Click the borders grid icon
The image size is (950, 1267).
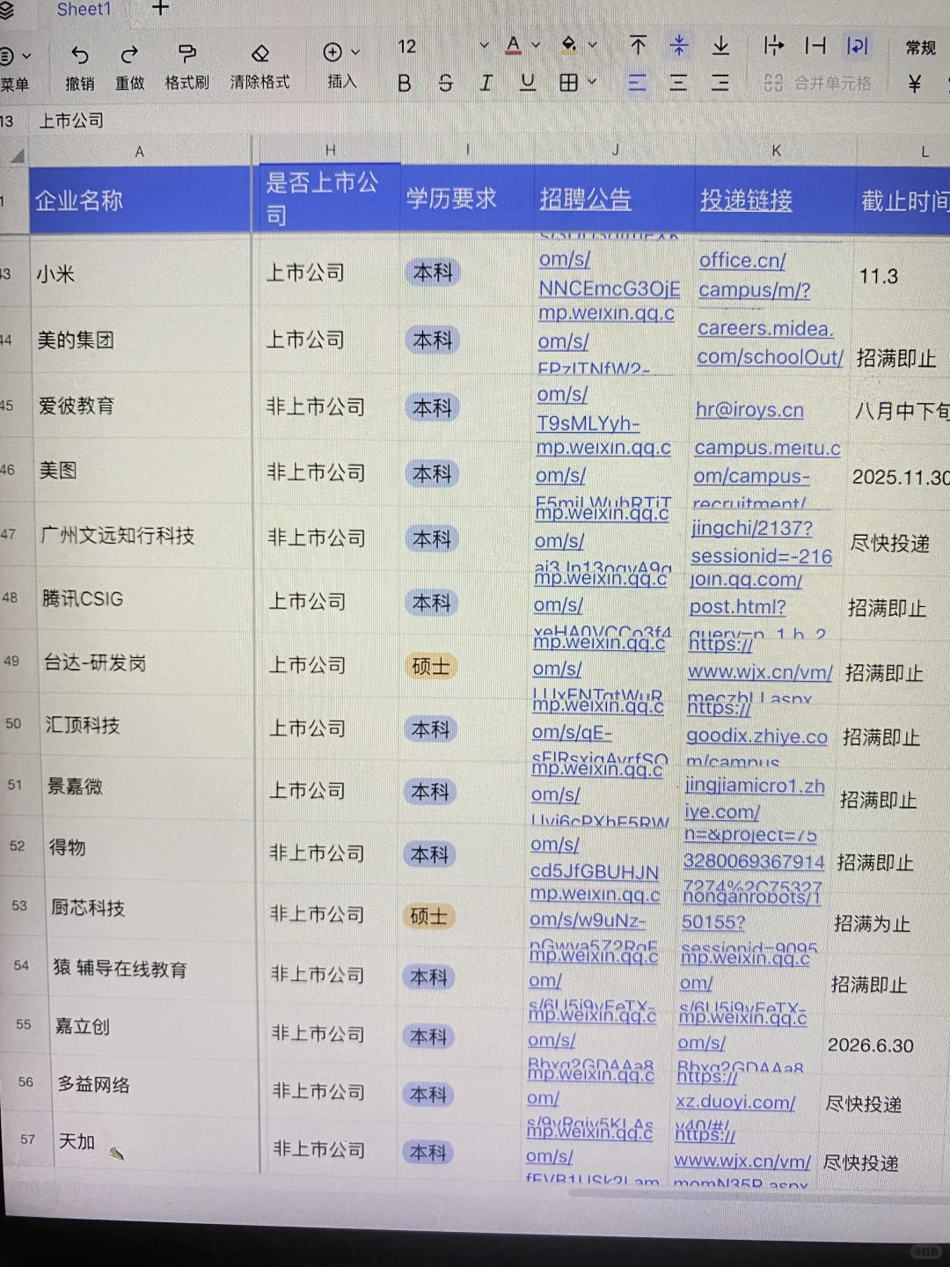[x=568, y=83]
